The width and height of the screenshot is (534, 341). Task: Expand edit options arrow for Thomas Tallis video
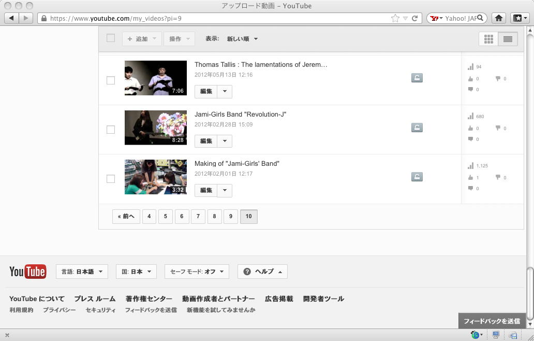225,91
